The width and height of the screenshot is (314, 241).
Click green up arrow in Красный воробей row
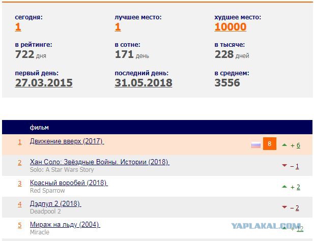(284, 187)
